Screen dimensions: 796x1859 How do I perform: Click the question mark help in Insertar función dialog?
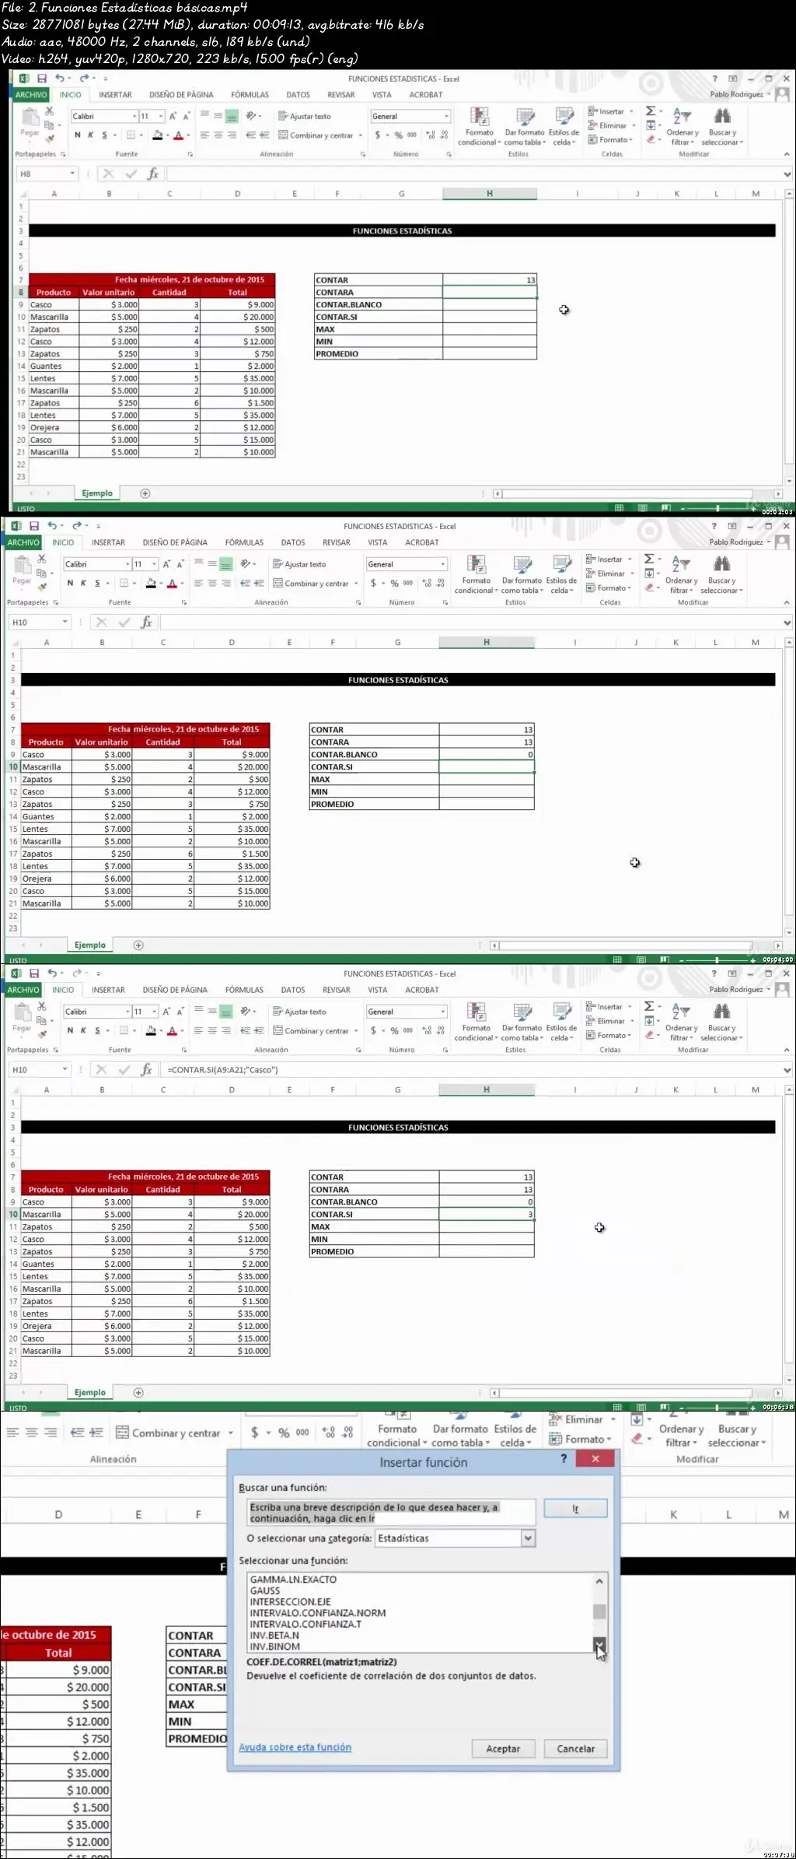[564, 1458]
